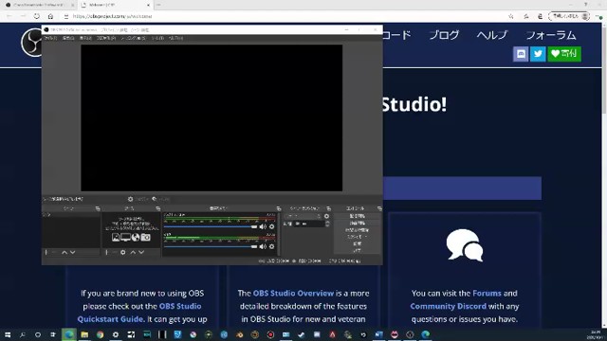Image resolution: width=607 pixels, height=341 pixels.
Task: Open the Help menu in OBS menu bar
Action: (x=175, y=38)
